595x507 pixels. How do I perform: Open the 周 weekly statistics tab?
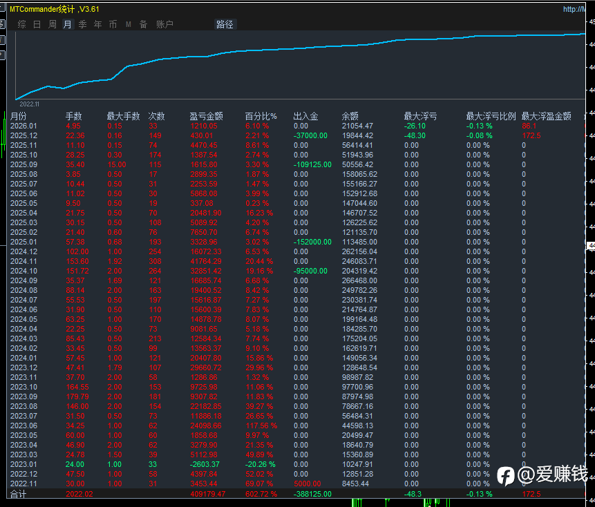[x=53, y=24]
